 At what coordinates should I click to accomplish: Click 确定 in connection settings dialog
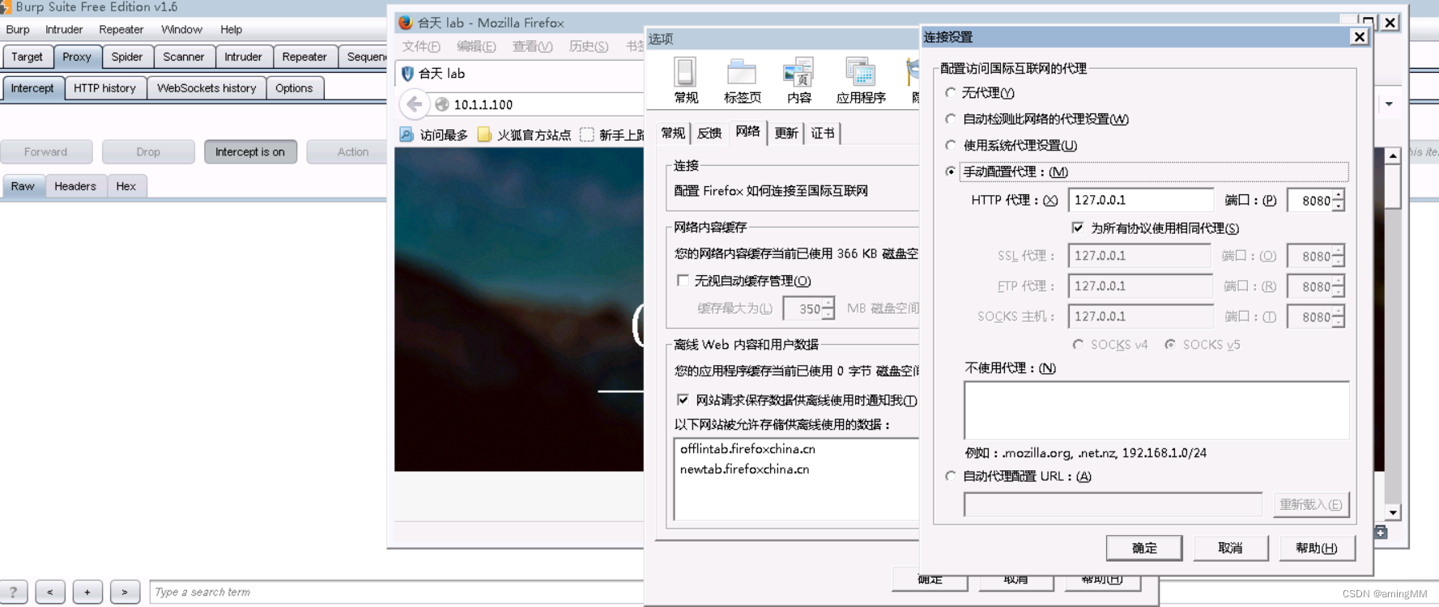coord(1144,548)
